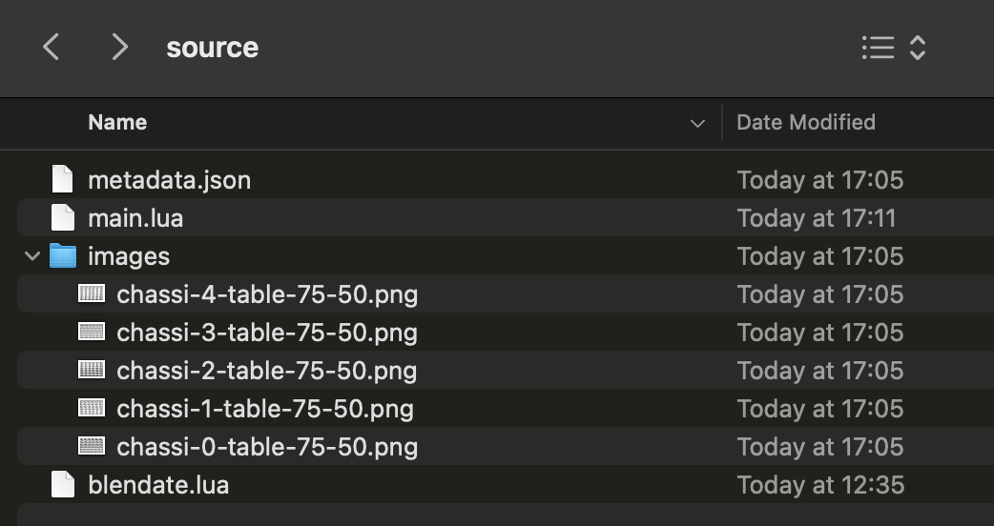Toggle sort order chevron in Name column

click(697, 124)
